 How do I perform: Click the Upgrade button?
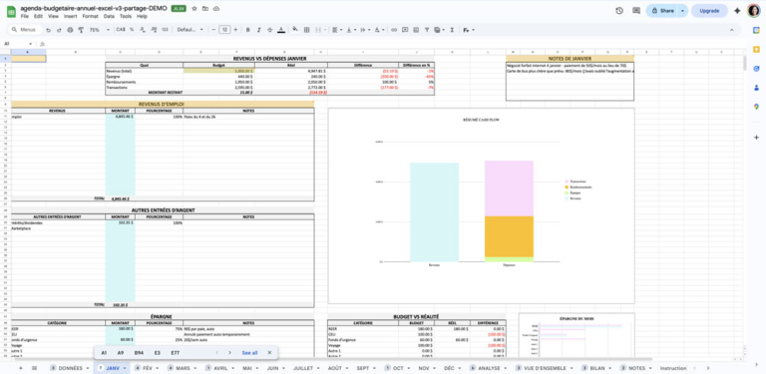709,11
